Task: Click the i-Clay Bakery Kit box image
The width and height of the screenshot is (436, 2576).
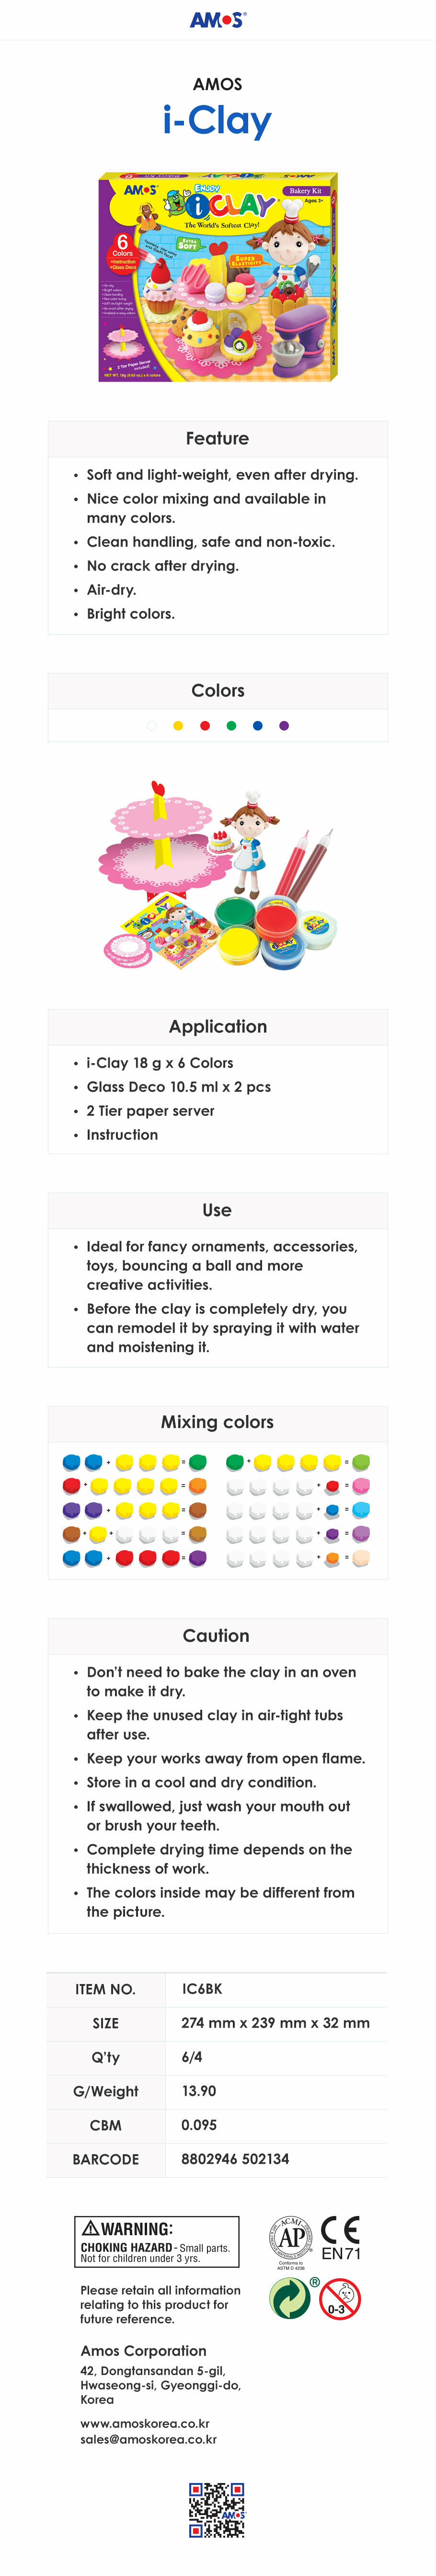Action: click(x=217, y=277)
